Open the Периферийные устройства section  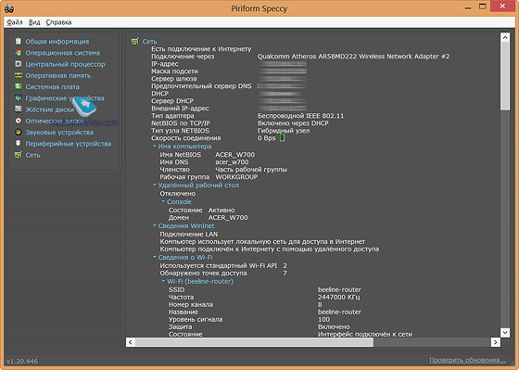[69, 144]
